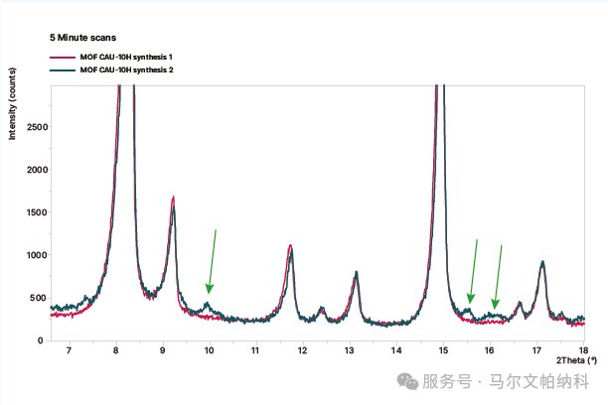Click the dark teal legend line for synthesis 2

coord(64,69)
